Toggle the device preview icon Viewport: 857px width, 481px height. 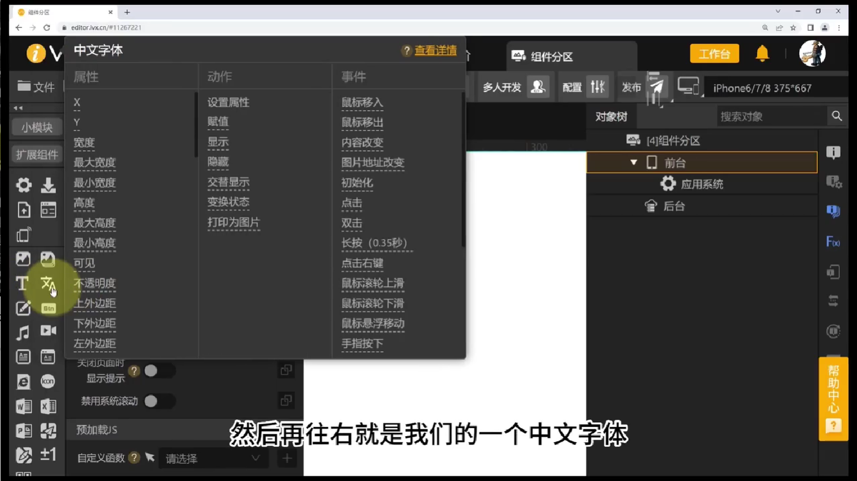click(688, 87)
